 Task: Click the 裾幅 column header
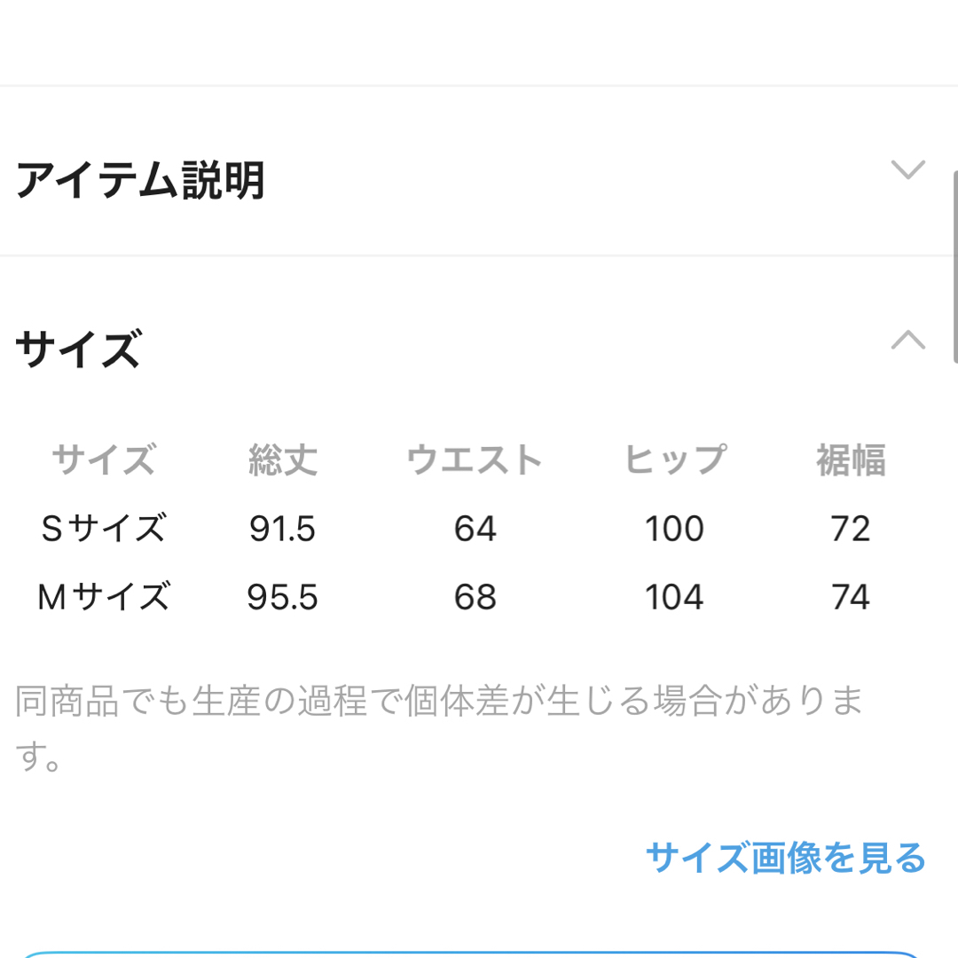pos(851,459)
